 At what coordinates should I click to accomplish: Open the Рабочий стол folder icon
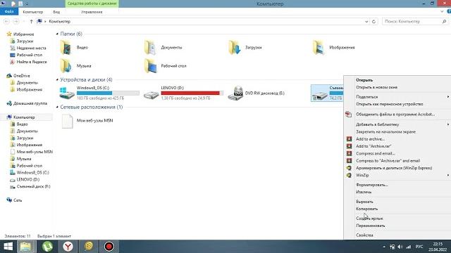click(x=150, y=65)
